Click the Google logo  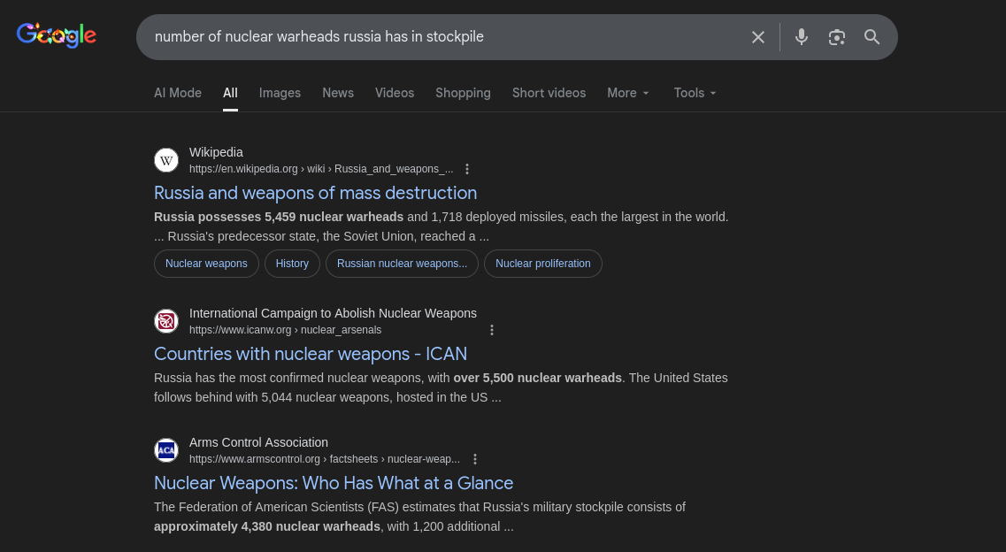click(x=57, y=35)
